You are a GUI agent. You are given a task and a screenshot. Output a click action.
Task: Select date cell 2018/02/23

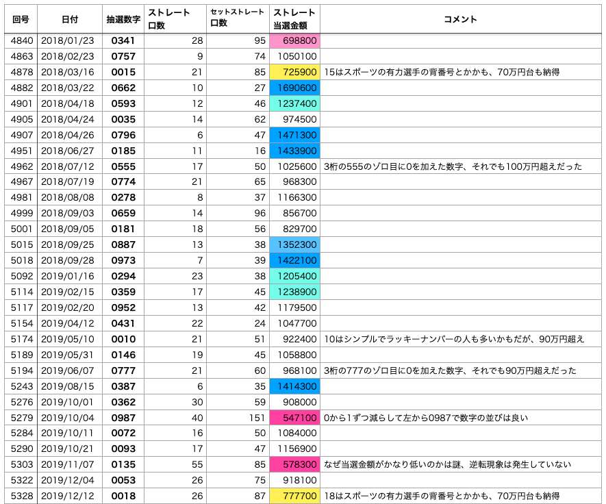[x=70, y=56]
